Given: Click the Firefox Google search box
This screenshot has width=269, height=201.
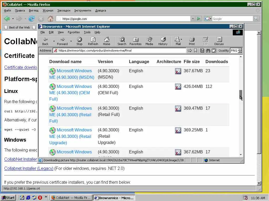Looking at the screenshot, I should click(x=232, y=19).
